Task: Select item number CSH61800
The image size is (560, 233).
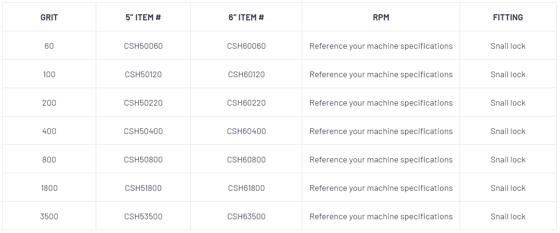Action: click(x=246, y=188)
